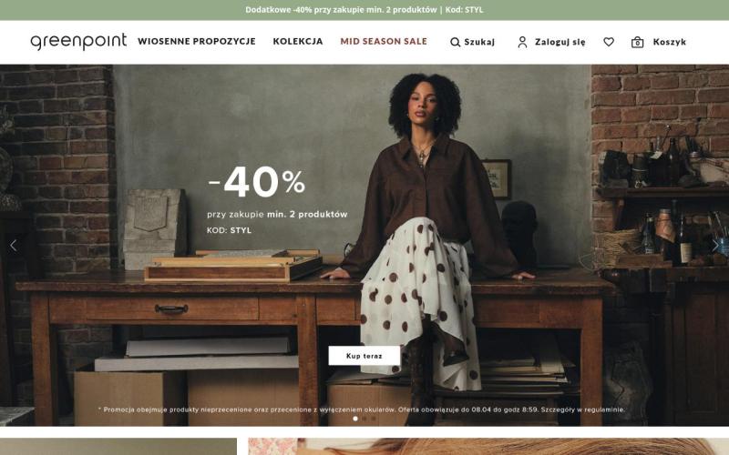Click the shopping bag cart icon
The image size is (729, 455).
(x=637, y=42)
